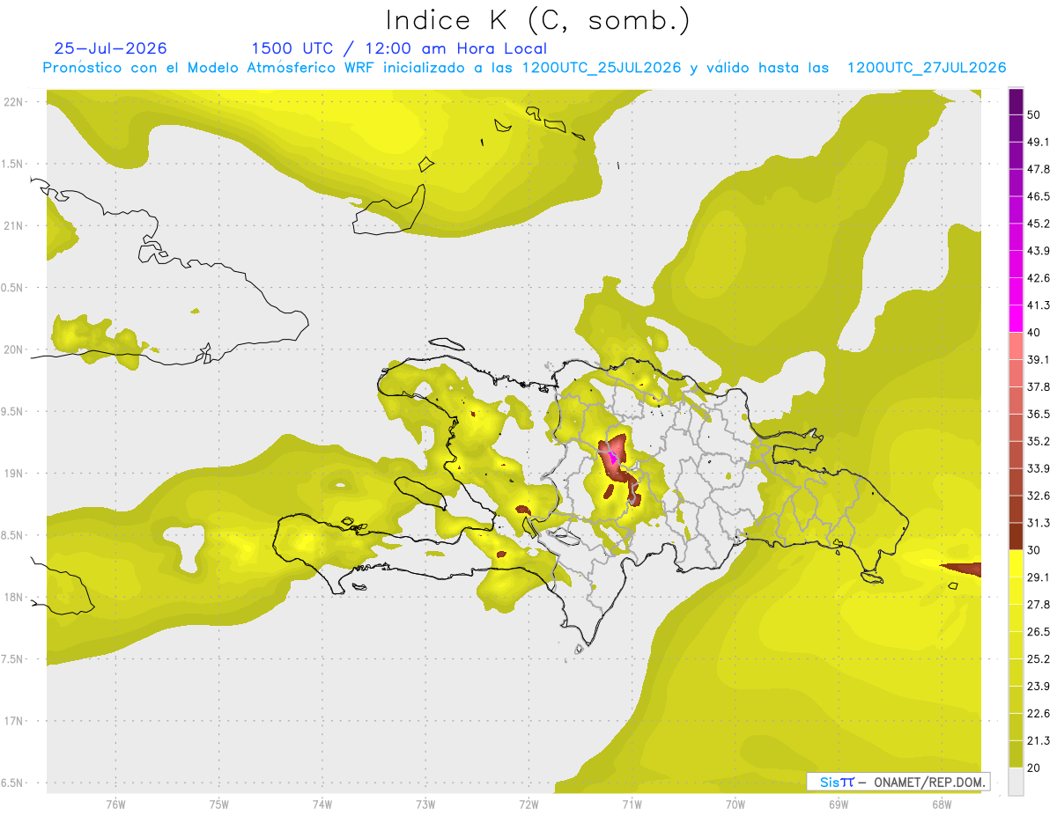Screen dimensions: 1057x816
Task: Click the '17N' latitude label
Action: [14, 721]
